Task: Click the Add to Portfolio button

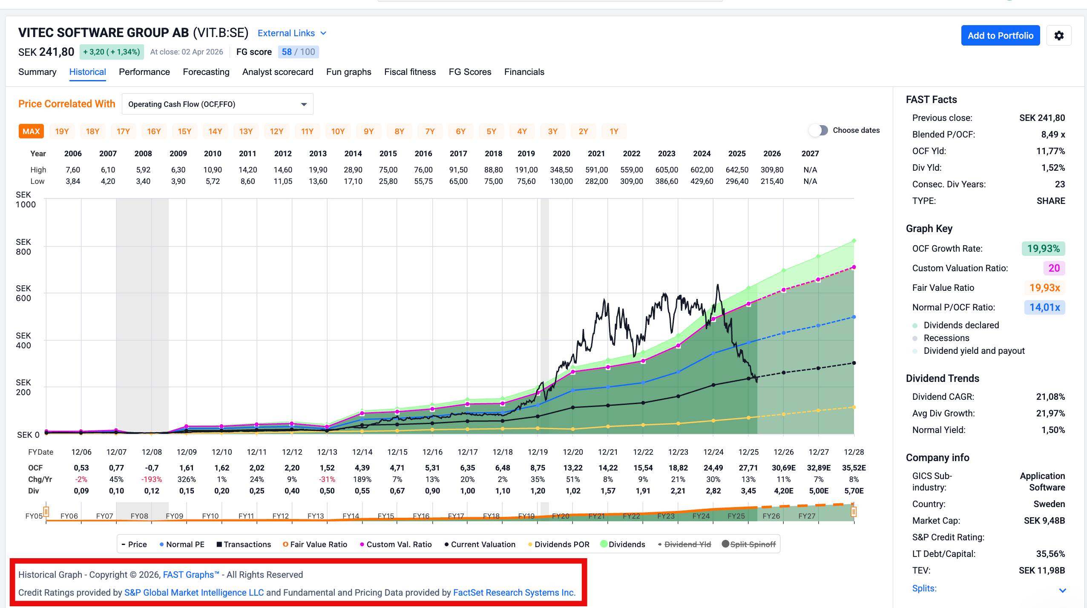Action: click(1000, 35)
